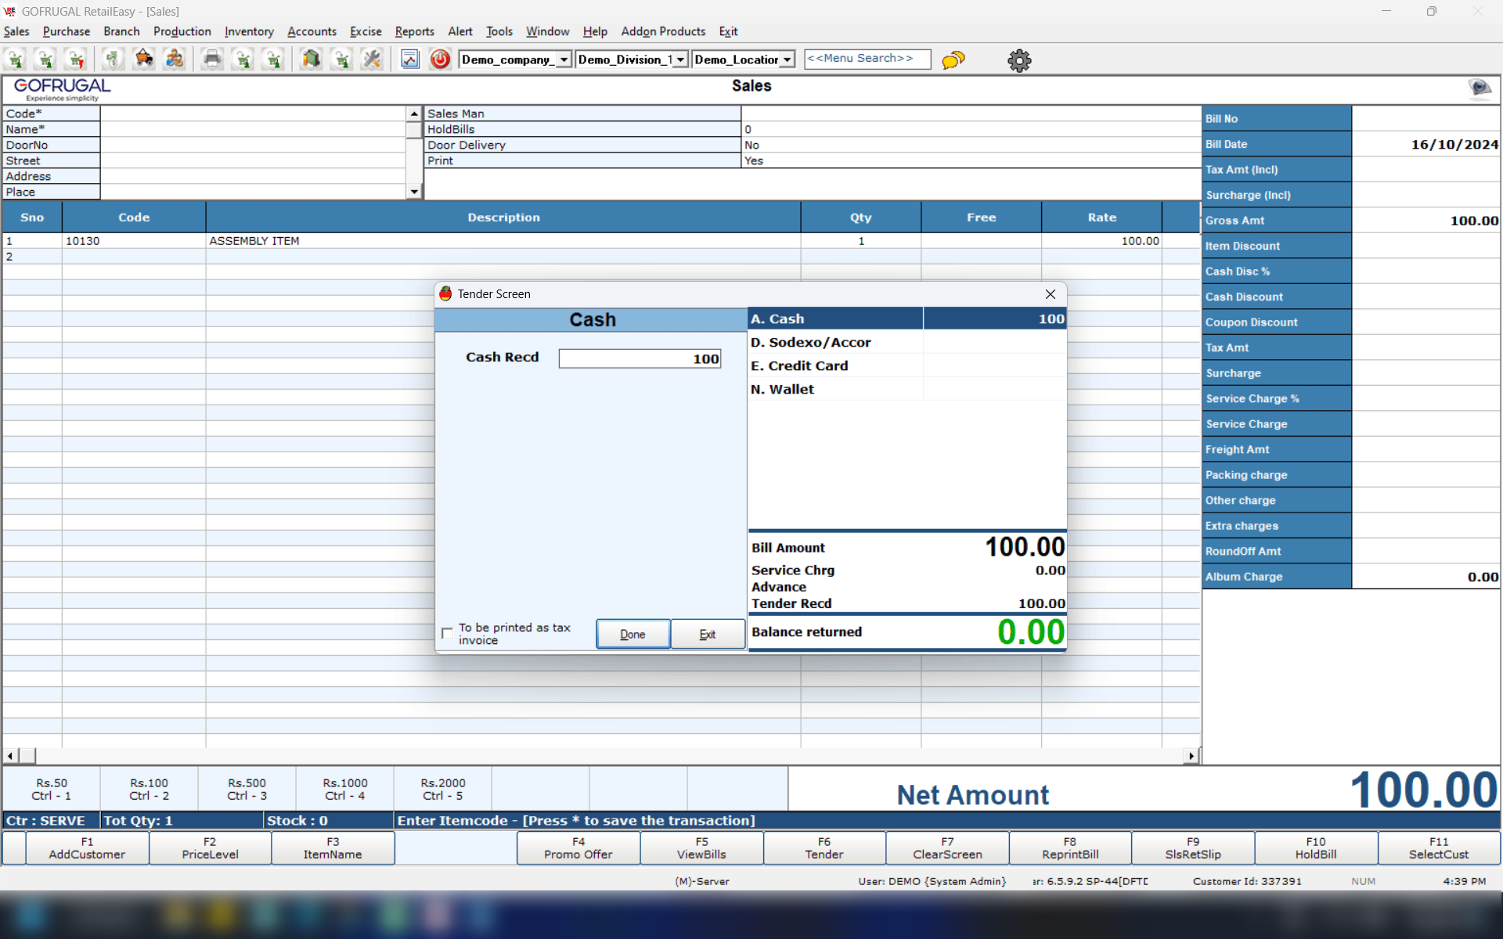Close the Tender Screen dialog
This screenshot has height=939, width=1503.
[1050, 294]
